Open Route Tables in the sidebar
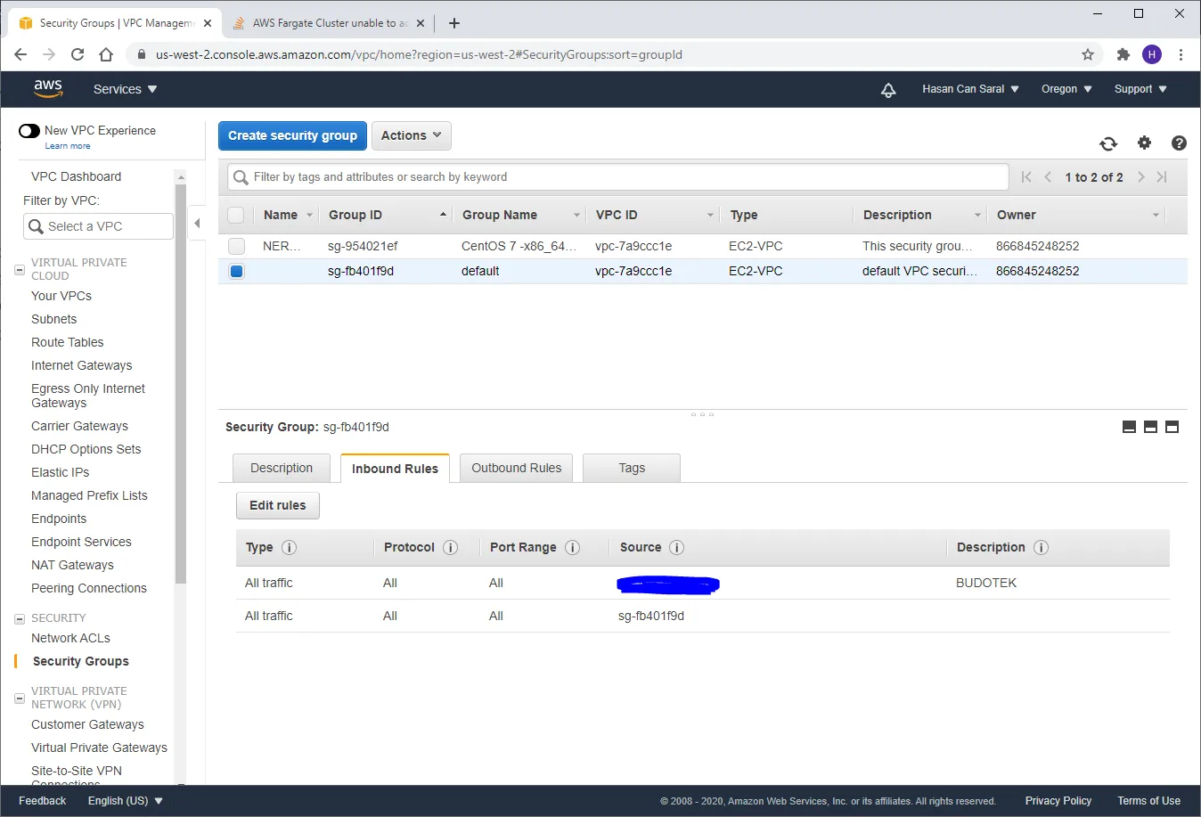The height and width of the screenshot is (817, 1201). click(x=67, y=342)
